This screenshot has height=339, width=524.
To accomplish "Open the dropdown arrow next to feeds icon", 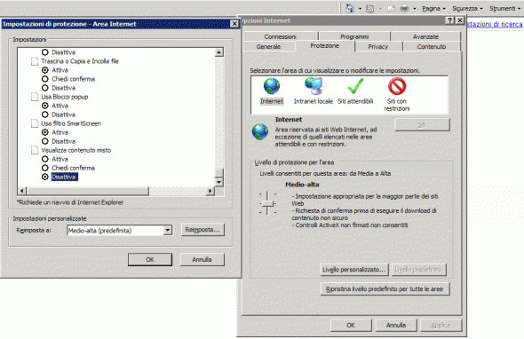I will [380, 9].
